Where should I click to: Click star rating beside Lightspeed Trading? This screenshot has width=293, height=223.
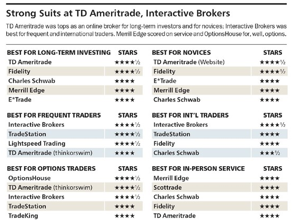pyautogui.click(x=127, y=144)
